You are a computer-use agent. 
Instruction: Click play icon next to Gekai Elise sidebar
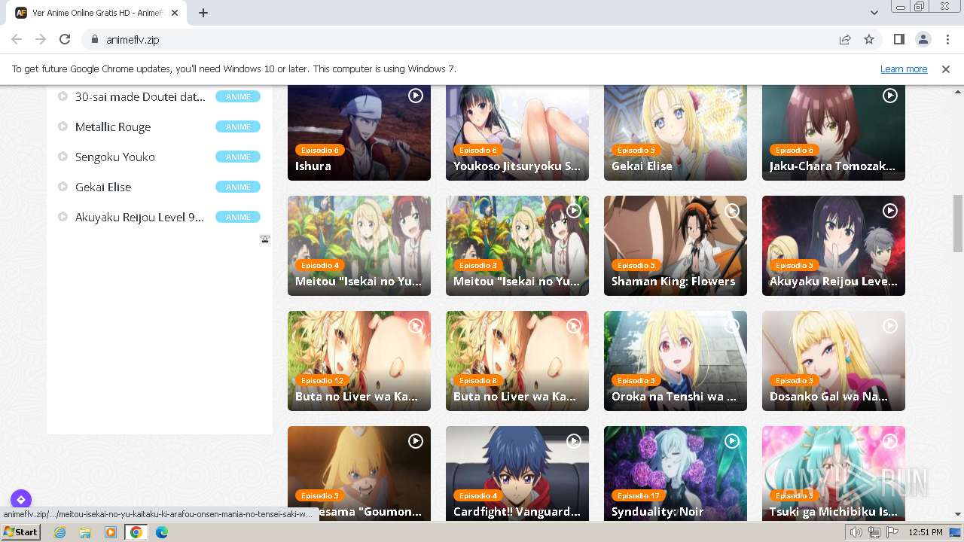pyautogui.click(x=63, y=187)
